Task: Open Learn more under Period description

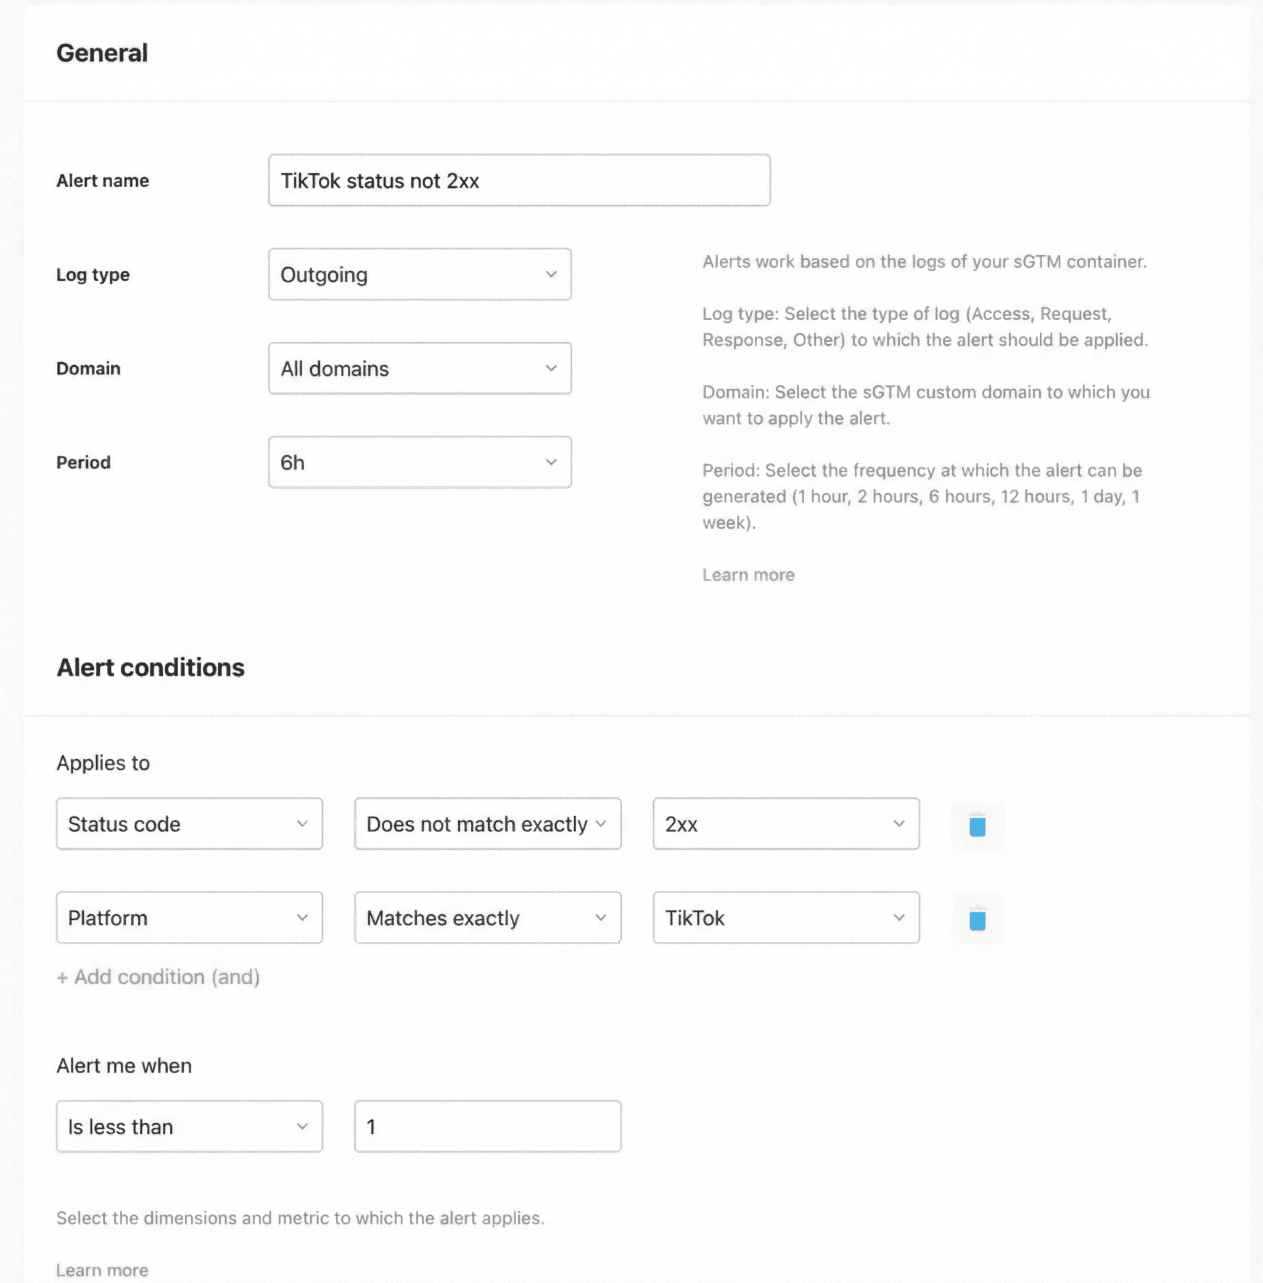Action: tap(747, 574)
